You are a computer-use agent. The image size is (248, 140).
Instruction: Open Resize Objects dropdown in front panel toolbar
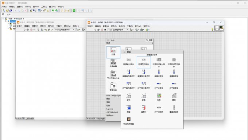(x=142, y=30)
